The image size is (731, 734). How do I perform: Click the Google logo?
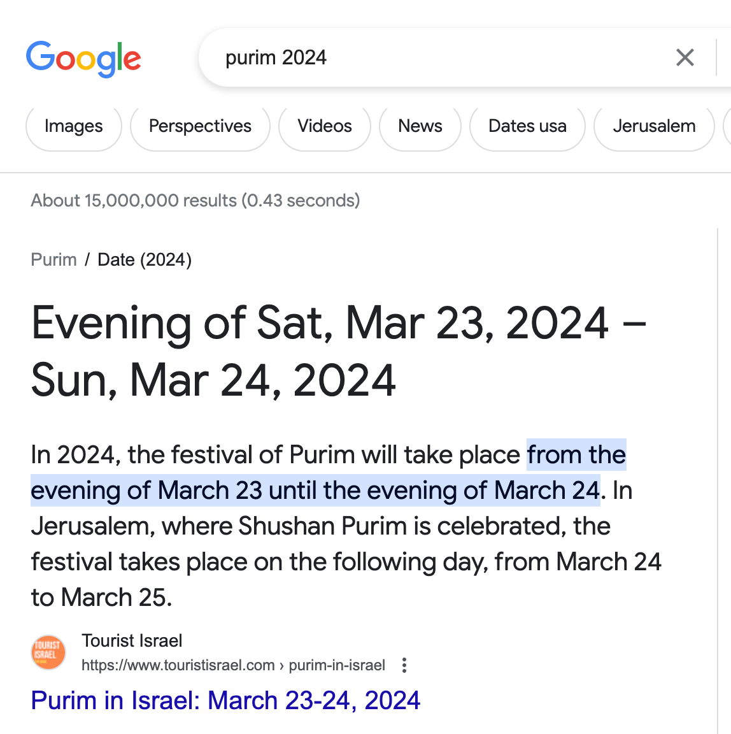(83, 59)
